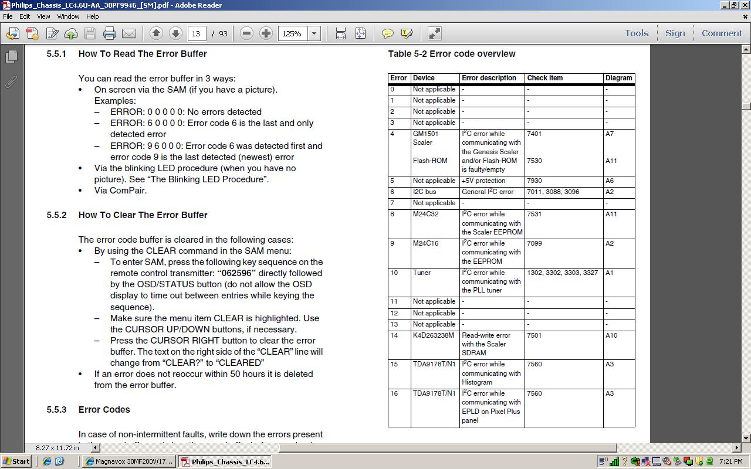
Task: Open the View menu
Action: (43, 16)
